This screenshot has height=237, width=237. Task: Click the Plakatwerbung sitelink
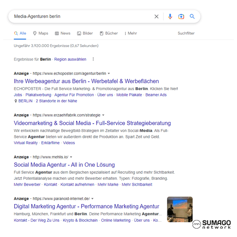coord(38,95)
